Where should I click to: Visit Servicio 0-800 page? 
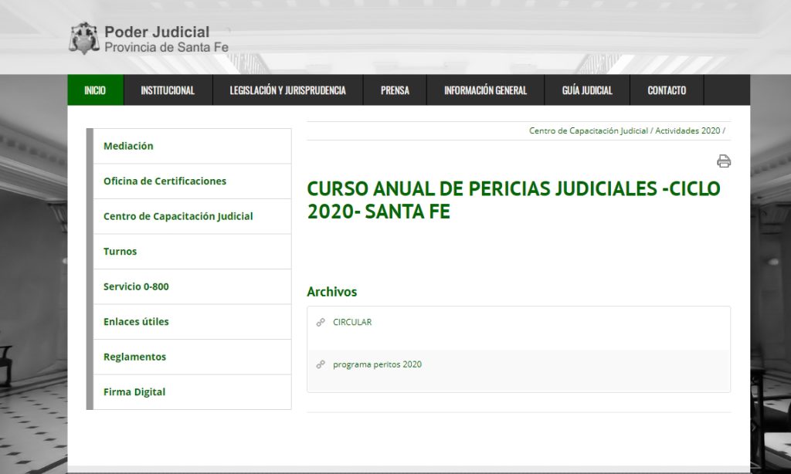tap(136, 286)
